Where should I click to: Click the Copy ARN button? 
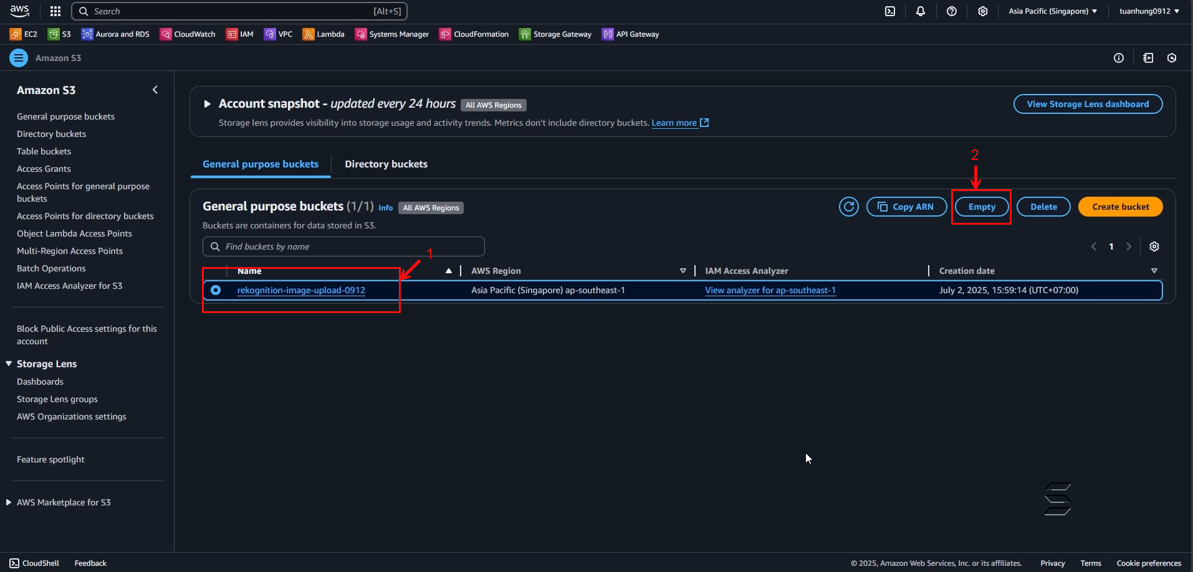907,207
